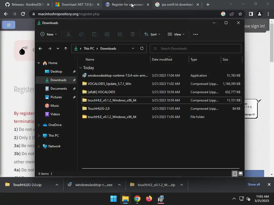Image resolution: width=274 pixels, height=205 pixels.
Task: Click Chrome icon on taskbar
Action: pos(137,199)
